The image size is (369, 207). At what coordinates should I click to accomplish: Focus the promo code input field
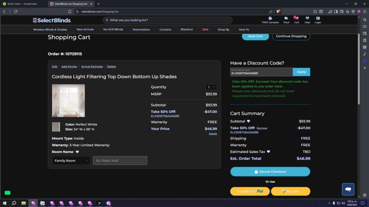pyautogui.click(x=261, y=72)
